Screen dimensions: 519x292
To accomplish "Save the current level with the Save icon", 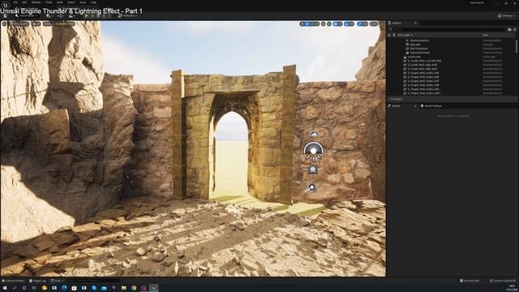I will point(6,16).
